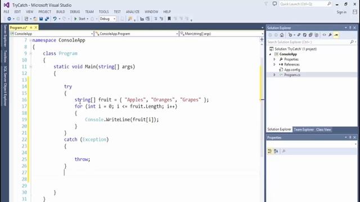Open the TEST menu
Screen dimensions: 360x202
point(117,11)
